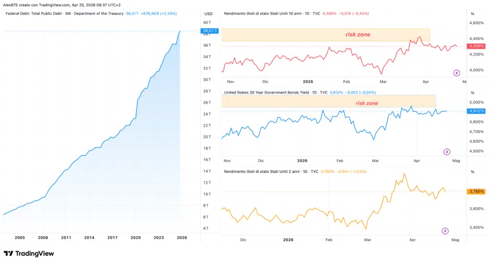
Task: Select the Federal Debt chart title
Action: click(64, 13)
